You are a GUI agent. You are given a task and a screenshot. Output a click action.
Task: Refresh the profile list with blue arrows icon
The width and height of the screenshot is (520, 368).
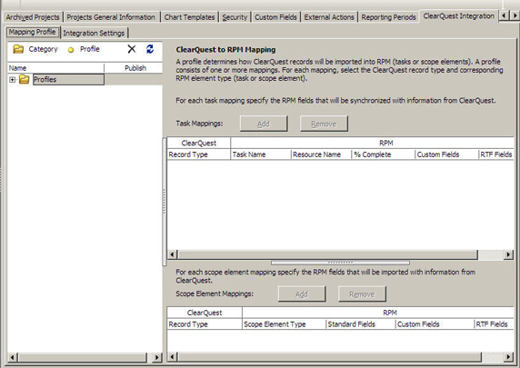[x=150, y=49]
